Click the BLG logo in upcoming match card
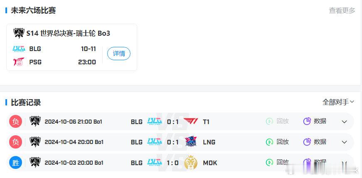The width and height of the screenshot is (362, 178). pyautogui.click(x=19, y=49)
